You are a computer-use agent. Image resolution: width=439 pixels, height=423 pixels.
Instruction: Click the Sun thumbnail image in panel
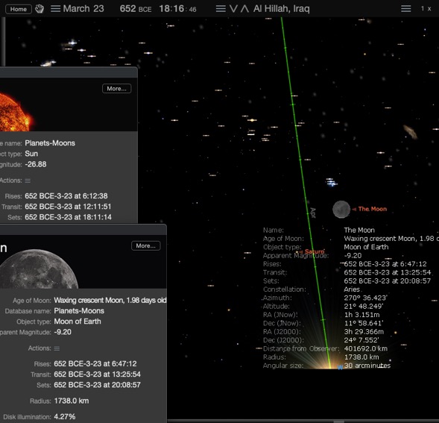16,112
